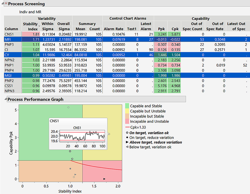Click the filled circle 'On target, reduce variation' marker
Screen dimensions: 250x194
[127, 138]
